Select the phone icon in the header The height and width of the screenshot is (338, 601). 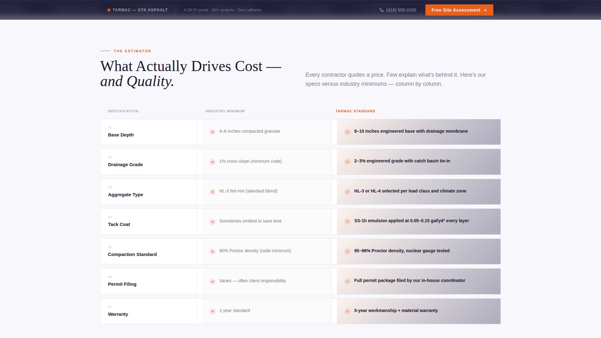coord(381,10)
